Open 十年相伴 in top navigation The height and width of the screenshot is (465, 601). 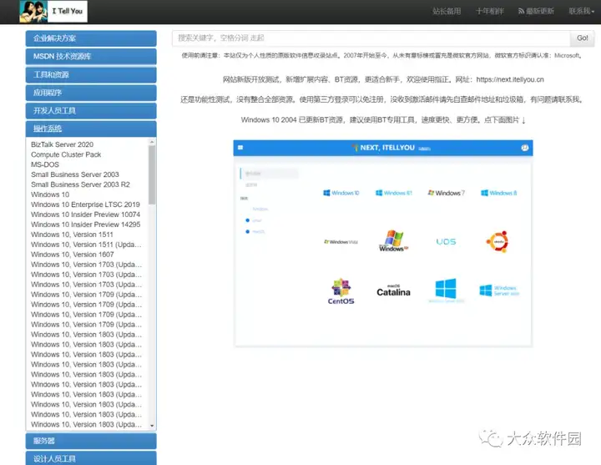(490, 11)
